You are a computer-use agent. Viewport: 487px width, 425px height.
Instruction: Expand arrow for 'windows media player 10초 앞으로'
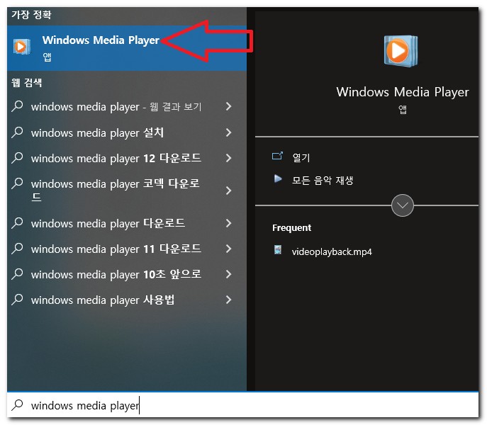pyautogui.click(x=228, y=274)
